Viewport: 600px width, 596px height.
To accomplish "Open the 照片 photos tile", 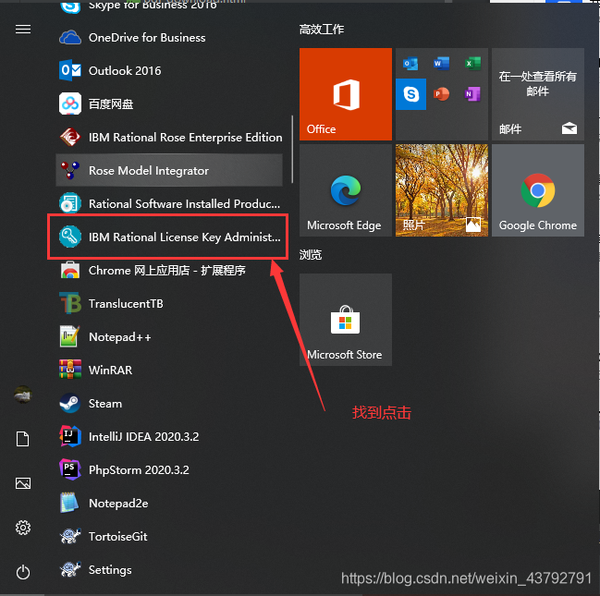I will point(442,190).
